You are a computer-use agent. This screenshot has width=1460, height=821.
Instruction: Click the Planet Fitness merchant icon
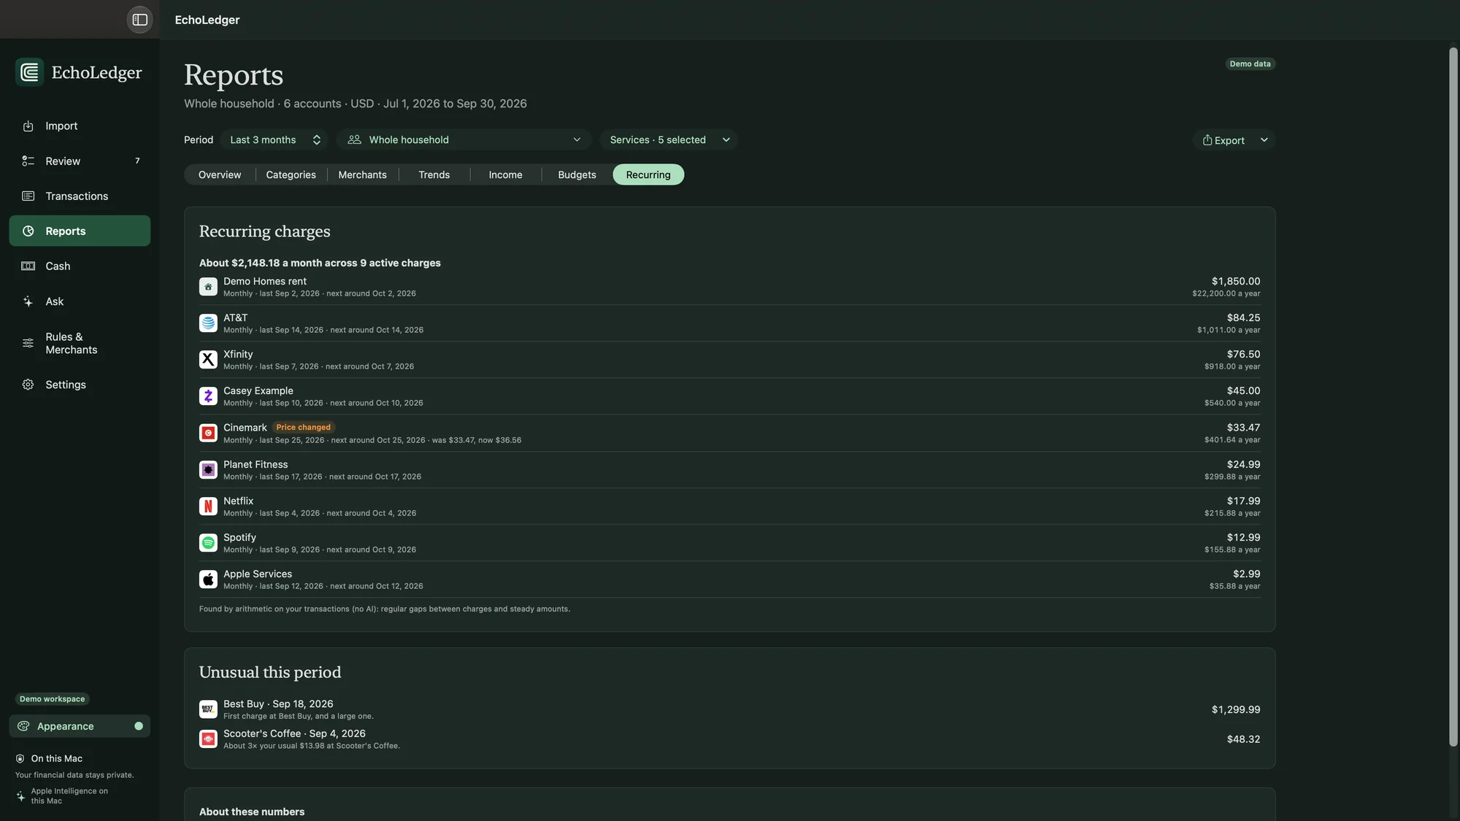tap(208, 469)
